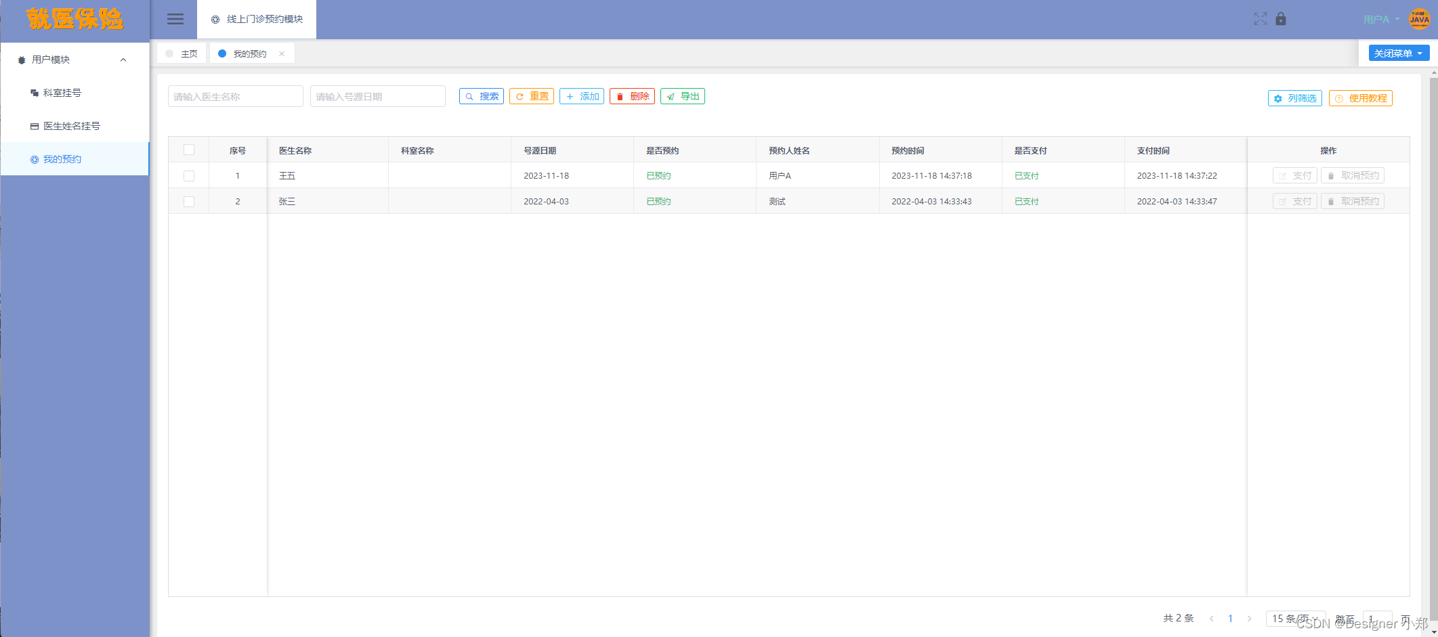Screen dimensions: 1438x637
Task: Click 支付 for the 王五 row
Action: [x=1295, y=175]
